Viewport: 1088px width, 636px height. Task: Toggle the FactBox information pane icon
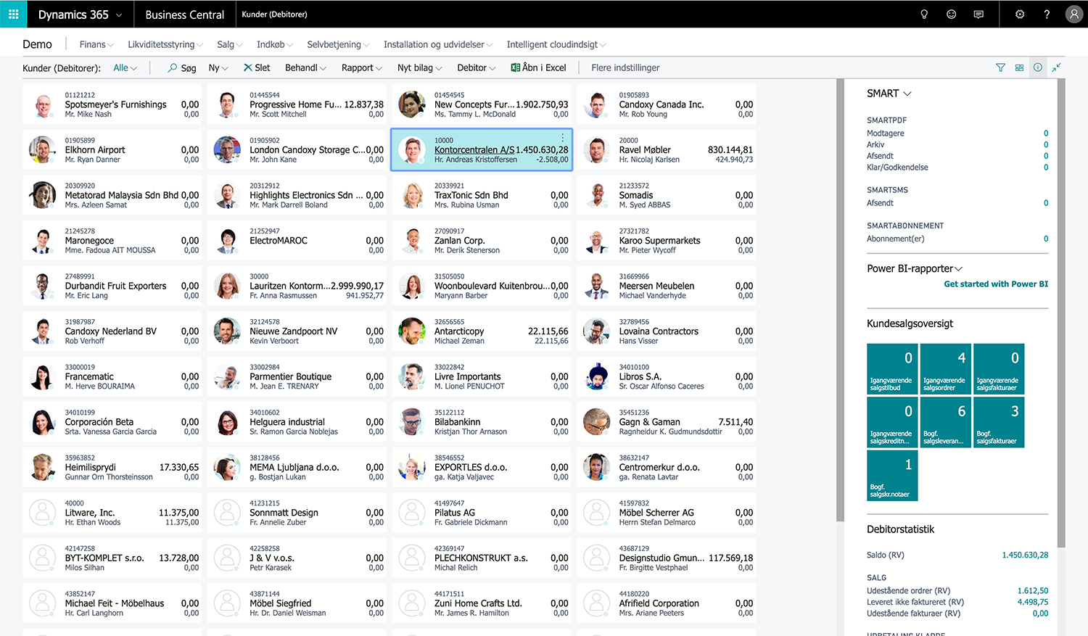tap(1038, 67)
